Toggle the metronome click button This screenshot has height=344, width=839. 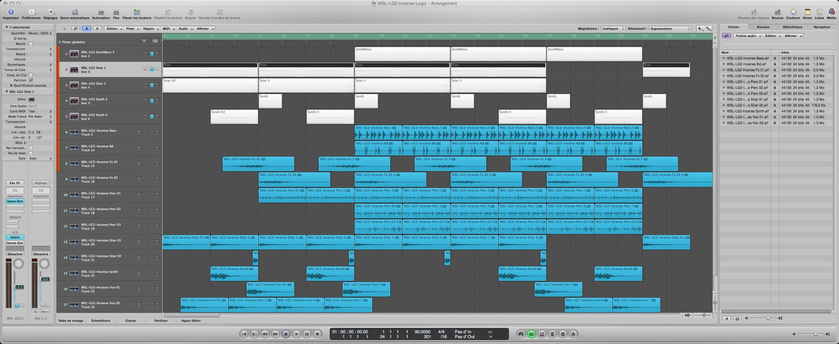(573, 334)
